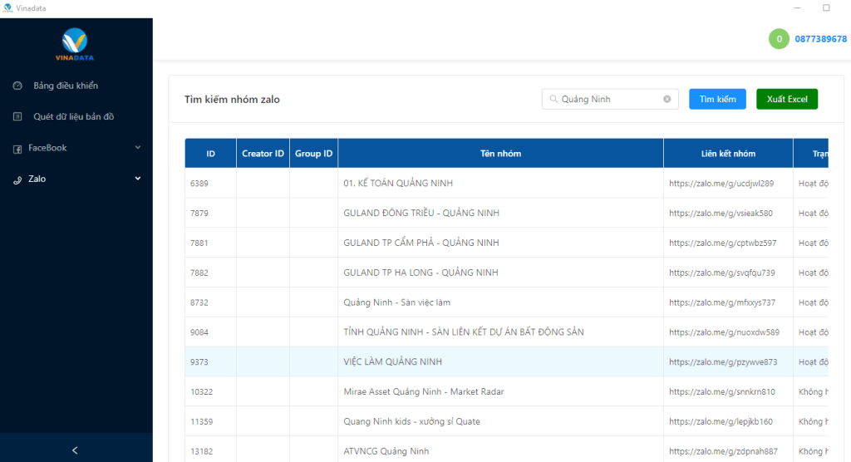Viewport: 851px width, 462px height.
Task: Click the Vinadata logo in sidebar
Action: click(76, 45)
